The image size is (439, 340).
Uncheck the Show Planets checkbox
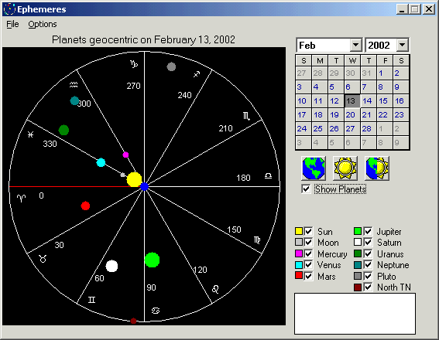click(x=306, y=189)
